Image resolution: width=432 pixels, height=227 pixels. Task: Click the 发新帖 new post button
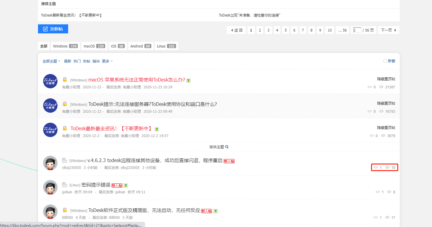click(x=53, y=29)
